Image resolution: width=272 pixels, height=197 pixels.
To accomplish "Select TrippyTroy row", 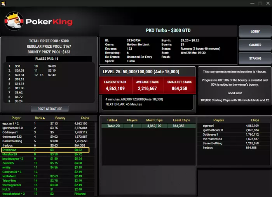I will (x=48, y=181).
